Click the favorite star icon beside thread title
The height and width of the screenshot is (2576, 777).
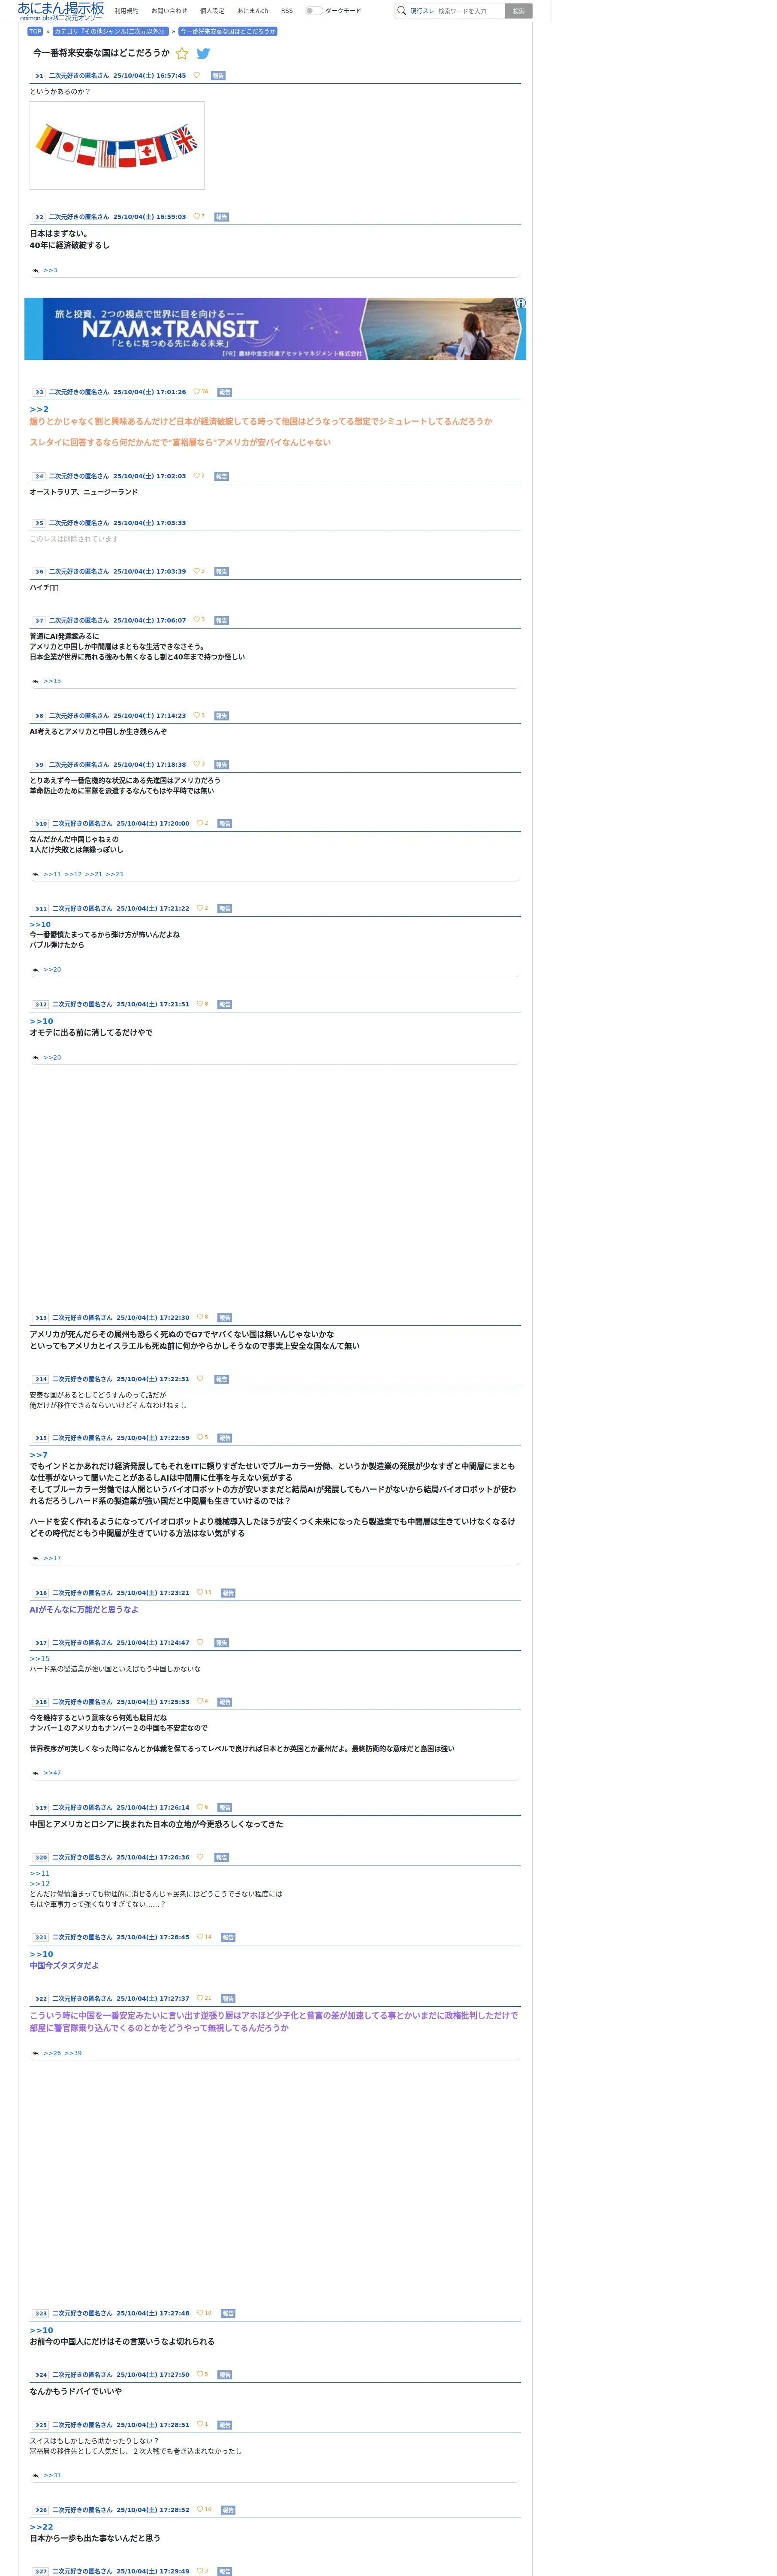click(182, 54)
